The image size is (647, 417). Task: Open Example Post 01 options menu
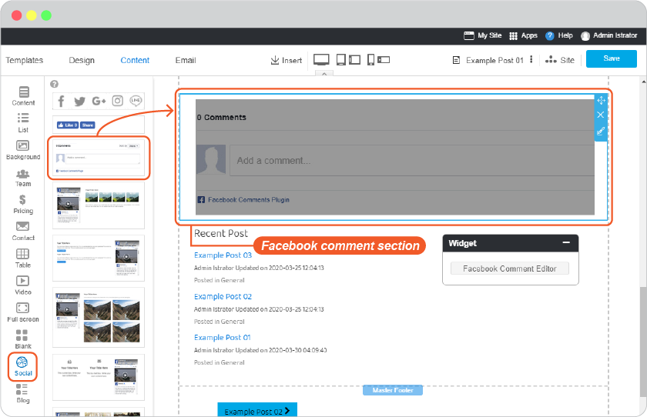click(x=531, y=59)
